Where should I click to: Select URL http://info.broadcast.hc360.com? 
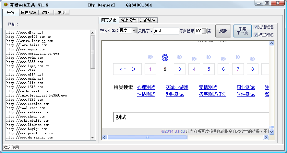point(36,95)
